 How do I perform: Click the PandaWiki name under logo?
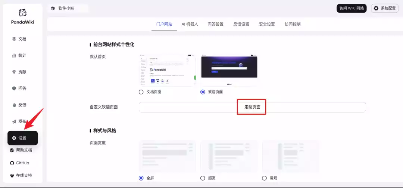pyautogui.click(x=23, y=22)
